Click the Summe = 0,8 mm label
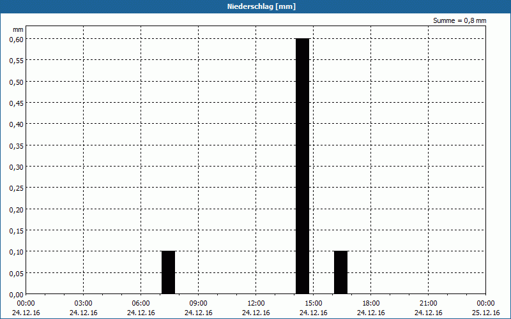Viewport: 511px width, 319px height. (x=459, y=20)
